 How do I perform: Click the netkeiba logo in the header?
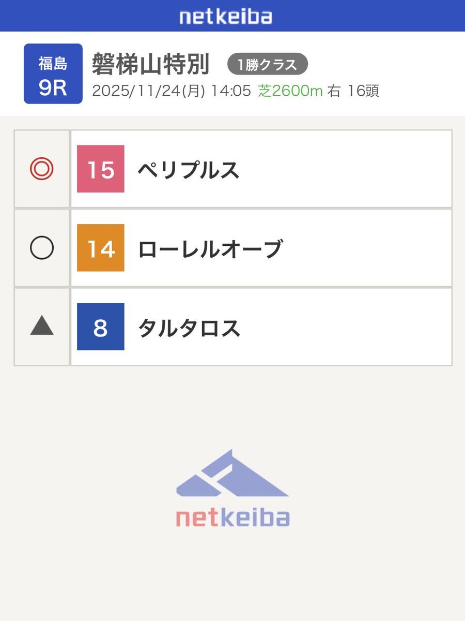pos(226,17)
